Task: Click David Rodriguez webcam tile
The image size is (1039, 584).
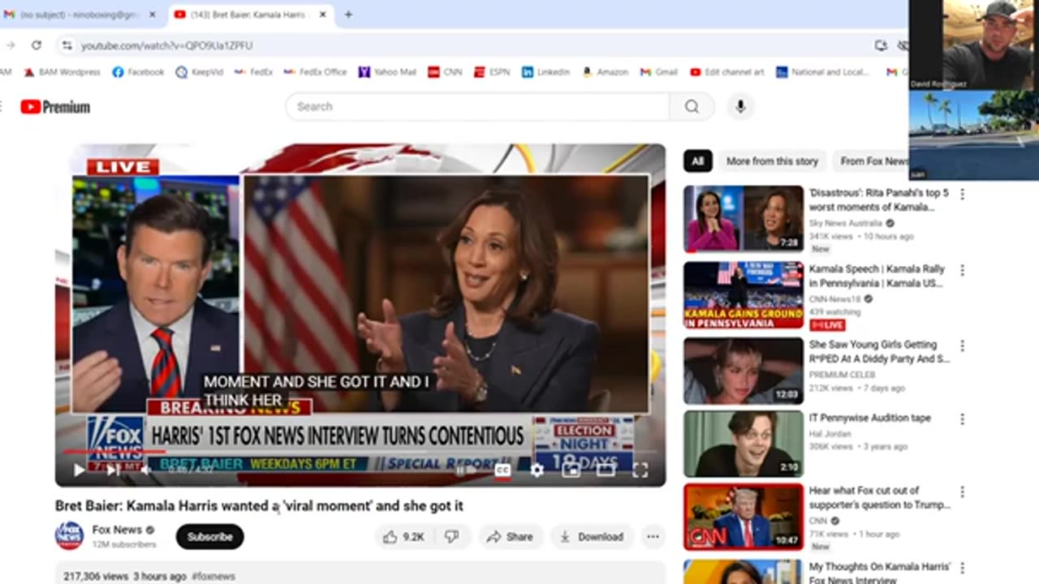Action: pyautogui.click(x=973, y=44)
